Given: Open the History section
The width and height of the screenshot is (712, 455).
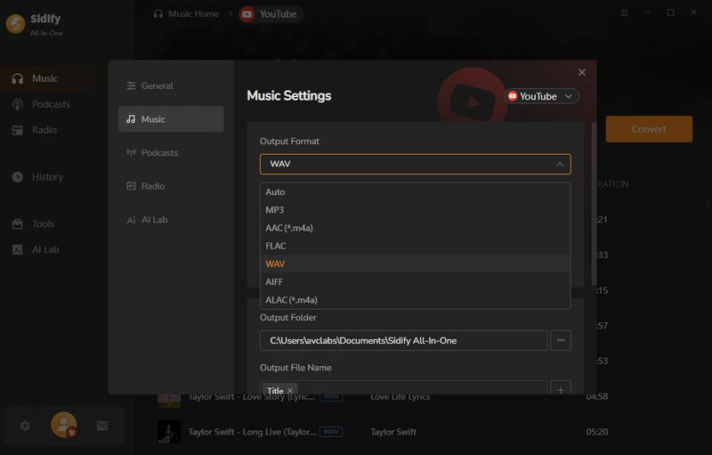Looking at the screenshot, I should (50, 177).
